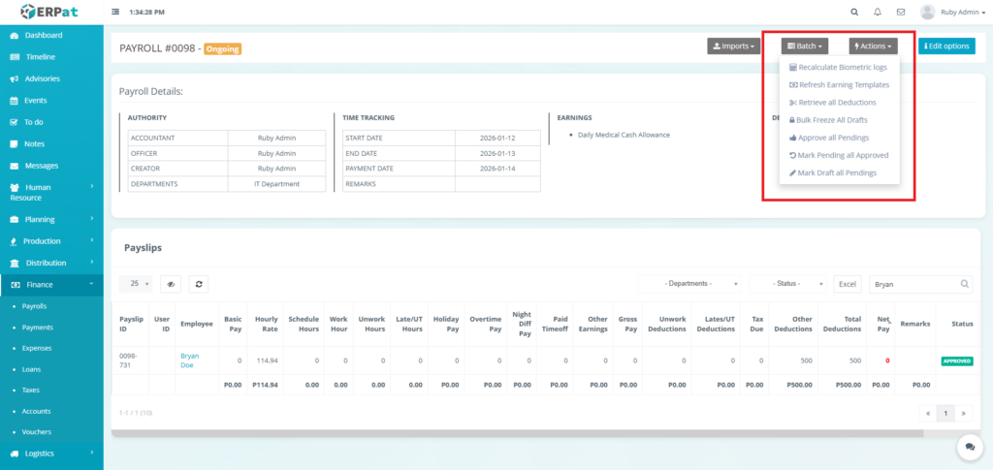
Task: Open the Departments filter dropdown
Action: point(690,284)
